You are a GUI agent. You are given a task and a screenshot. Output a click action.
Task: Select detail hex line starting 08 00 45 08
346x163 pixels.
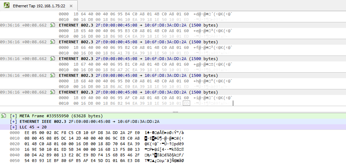point(97,138)
